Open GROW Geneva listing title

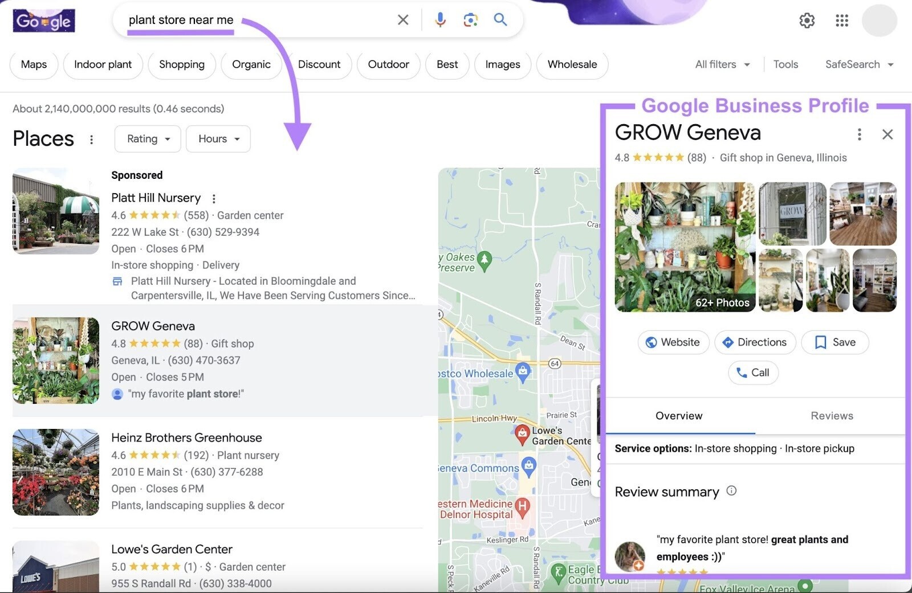pyautogui.click(x=153, y=326)
